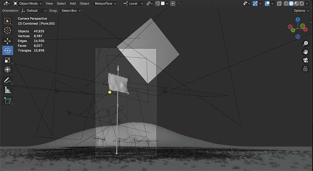Select the Measure tool
This screenshot has height=171, width=313.
[8, 90]
